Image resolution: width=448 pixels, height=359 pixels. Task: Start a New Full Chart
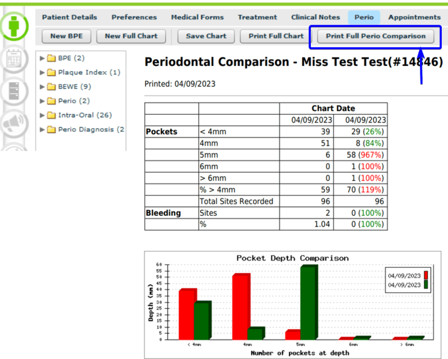click(131, 36)
